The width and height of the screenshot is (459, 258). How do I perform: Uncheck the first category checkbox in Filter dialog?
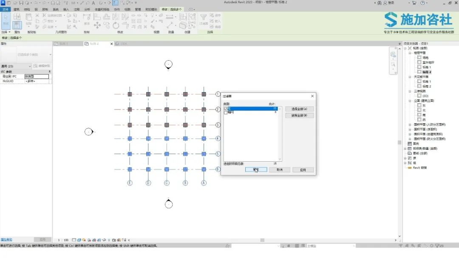point(225,109)
